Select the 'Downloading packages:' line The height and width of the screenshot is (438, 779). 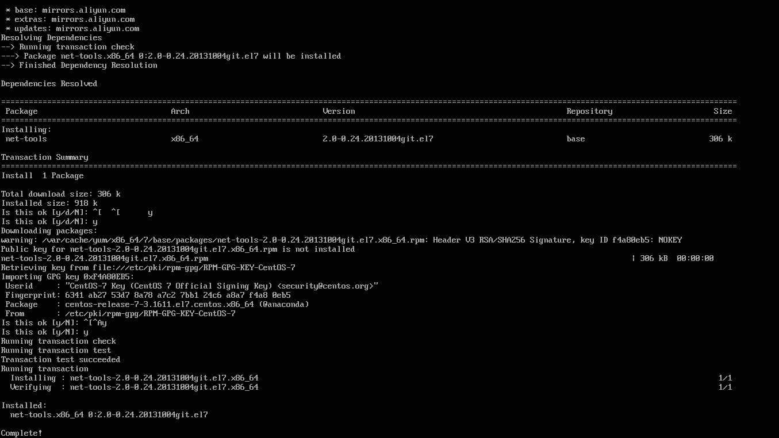click(x=49, y=230)
